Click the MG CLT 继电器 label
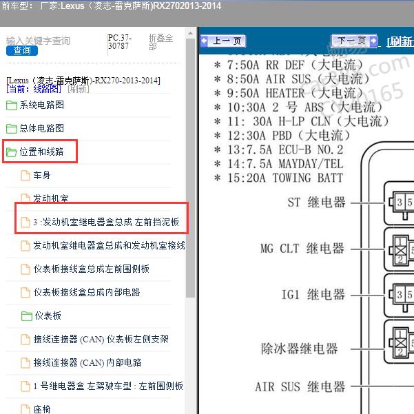 tap(302, 249)
